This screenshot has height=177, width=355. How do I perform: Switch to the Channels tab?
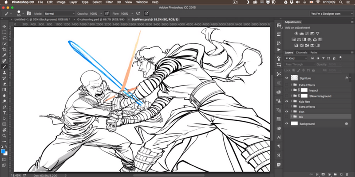(302, 53)
